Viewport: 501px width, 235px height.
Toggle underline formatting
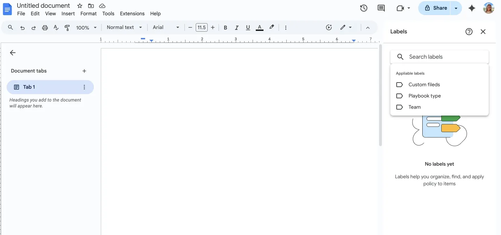248,27
